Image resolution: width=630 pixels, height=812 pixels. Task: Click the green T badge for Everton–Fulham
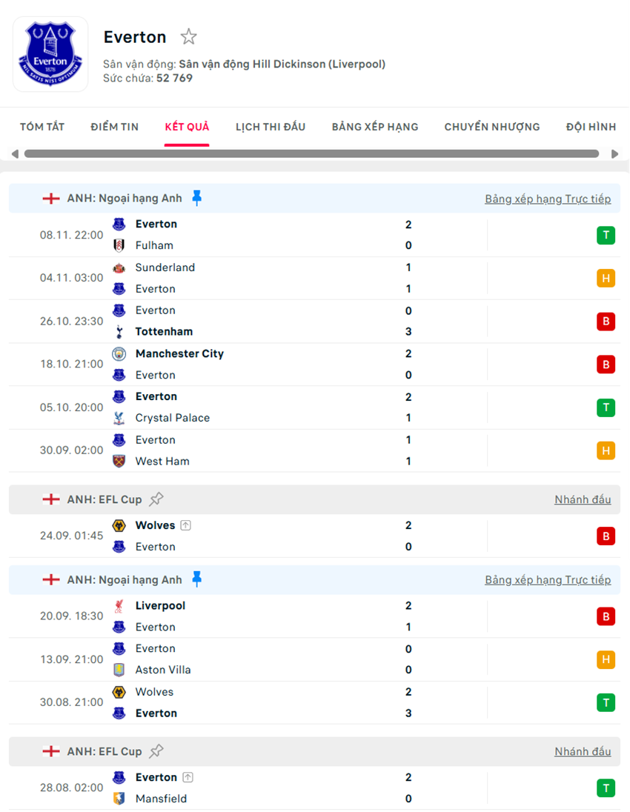(606, 236)
